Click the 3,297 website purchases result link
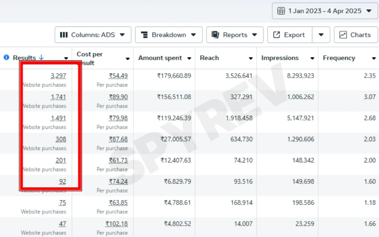The width and height of the screenshot is (379, 237). 58,76
